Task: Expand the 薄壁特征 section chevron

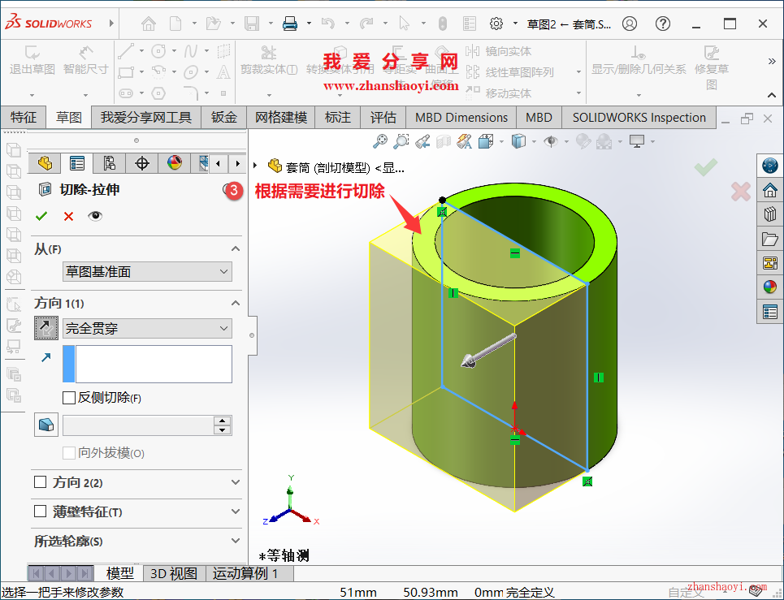Action: (236, 512)
